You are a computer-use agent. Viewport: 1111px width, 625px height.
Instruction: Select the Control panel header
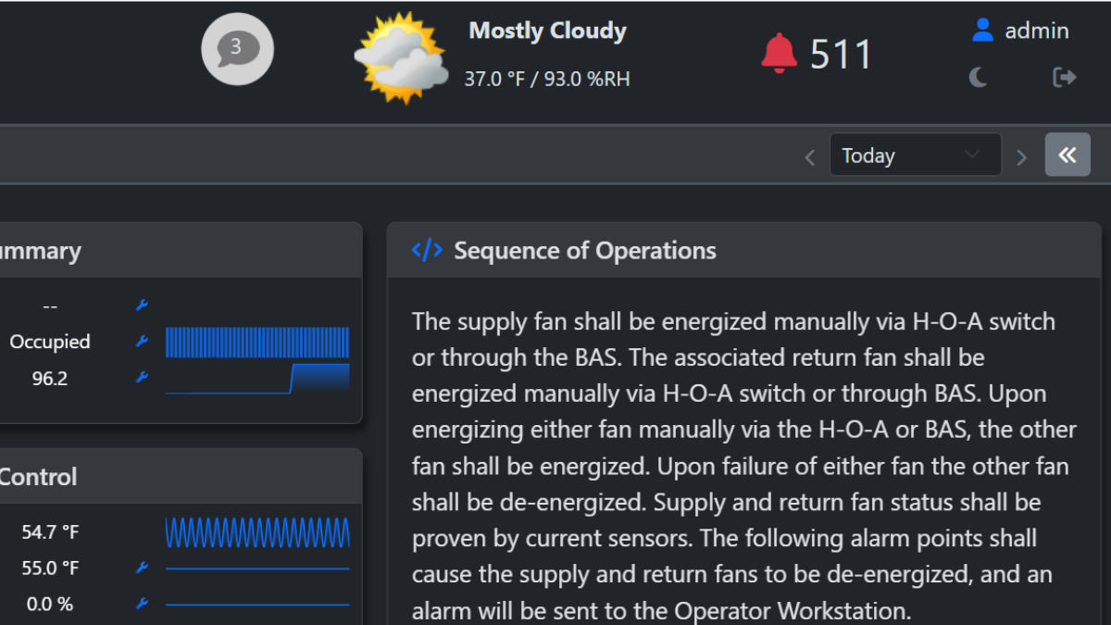click(x=39, y=477)
